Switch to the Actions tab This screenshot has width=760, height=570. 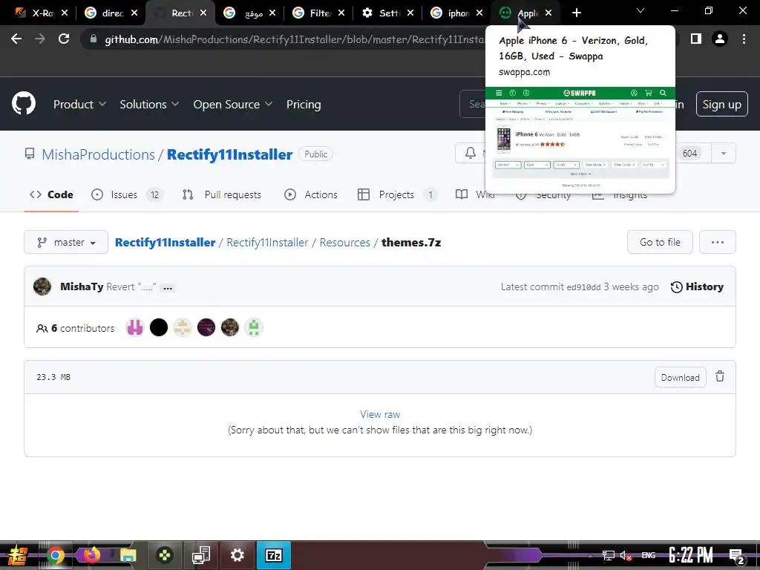click(311, 194)
